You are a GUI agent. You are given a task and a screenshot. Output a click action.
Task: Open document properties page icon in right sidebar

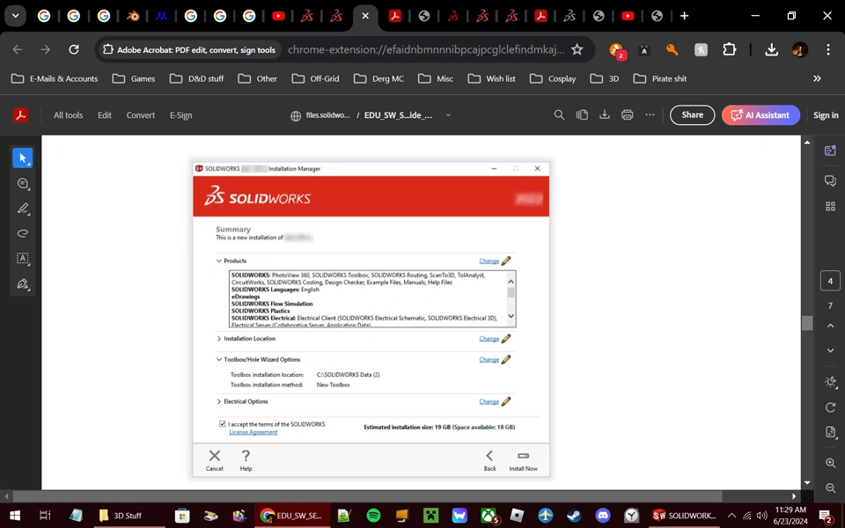[830, 432]
